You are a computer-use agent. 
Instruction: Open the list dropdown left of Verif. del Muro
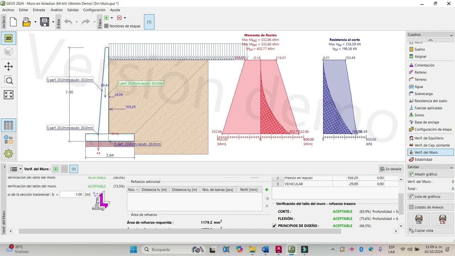[x=16, y=169]
